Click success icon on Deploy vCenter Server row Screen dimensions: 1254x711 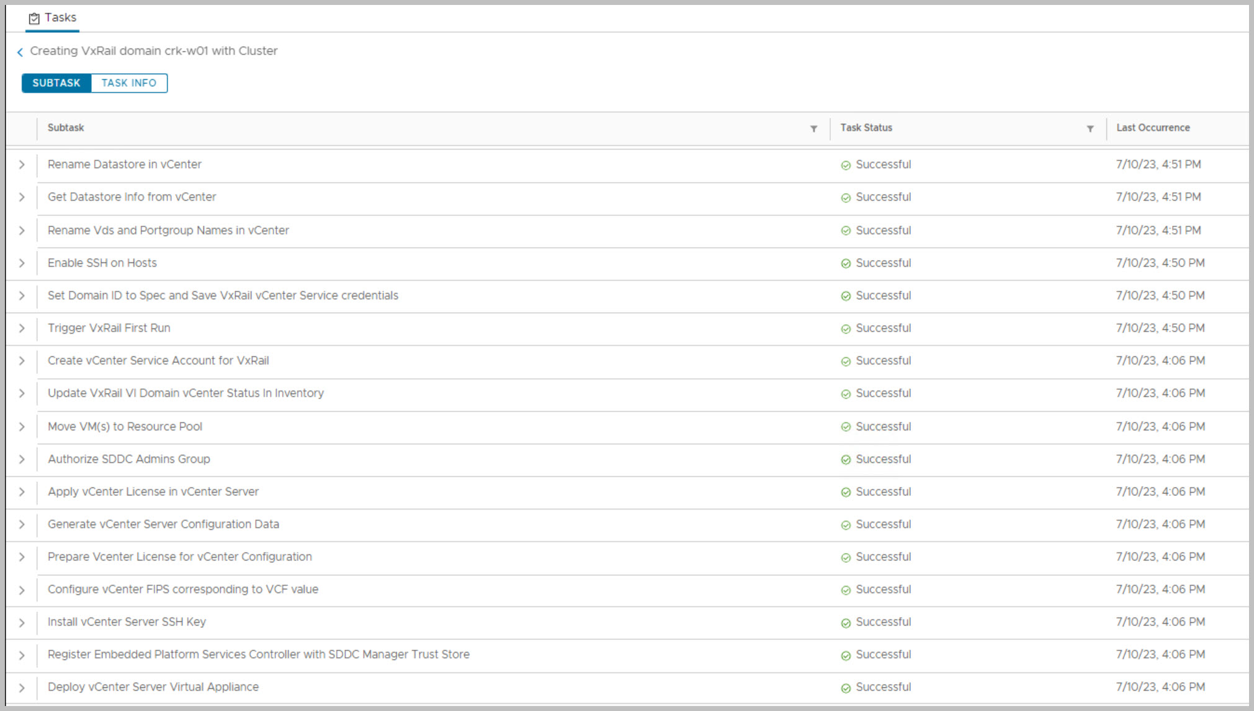(x=845, y=688)
